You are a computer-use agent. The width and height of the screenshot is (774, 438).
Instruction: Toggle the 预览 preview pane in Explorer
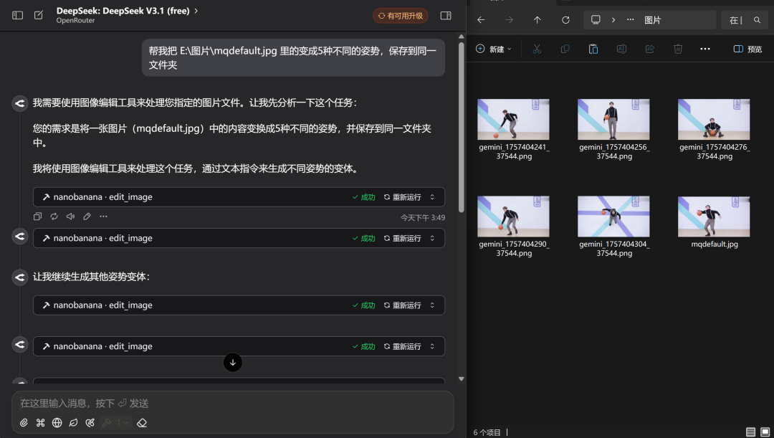tap(745, 48)
